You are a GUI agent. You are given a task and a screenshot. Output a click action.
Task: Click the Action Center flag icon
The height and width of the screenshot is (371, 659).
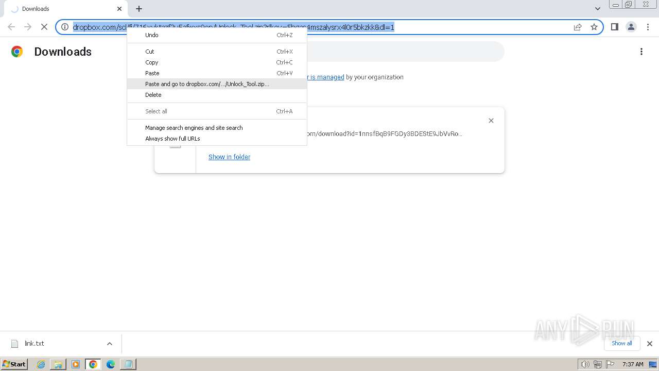(x=610, y=364)
